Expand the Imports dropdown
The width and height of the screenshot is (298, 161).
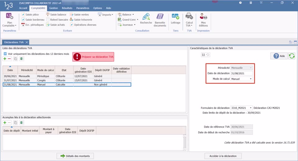106,15
